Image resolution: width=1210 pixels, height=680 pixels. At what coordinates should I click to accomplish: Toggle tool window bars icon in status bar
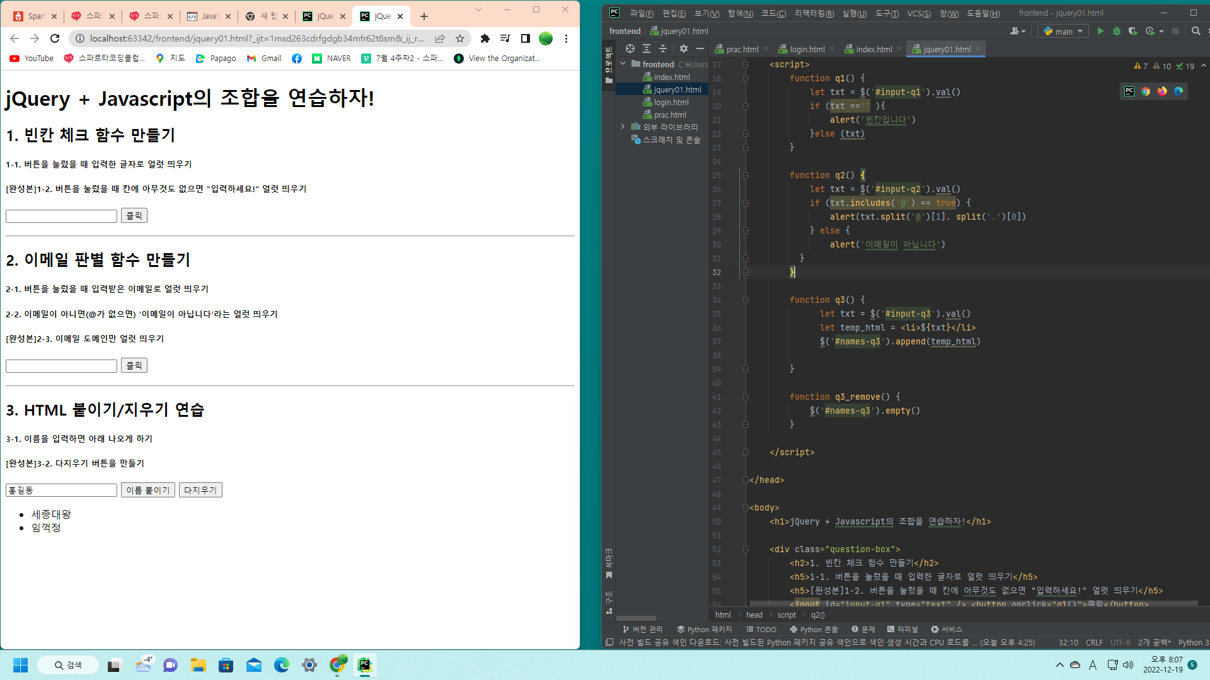609,642
